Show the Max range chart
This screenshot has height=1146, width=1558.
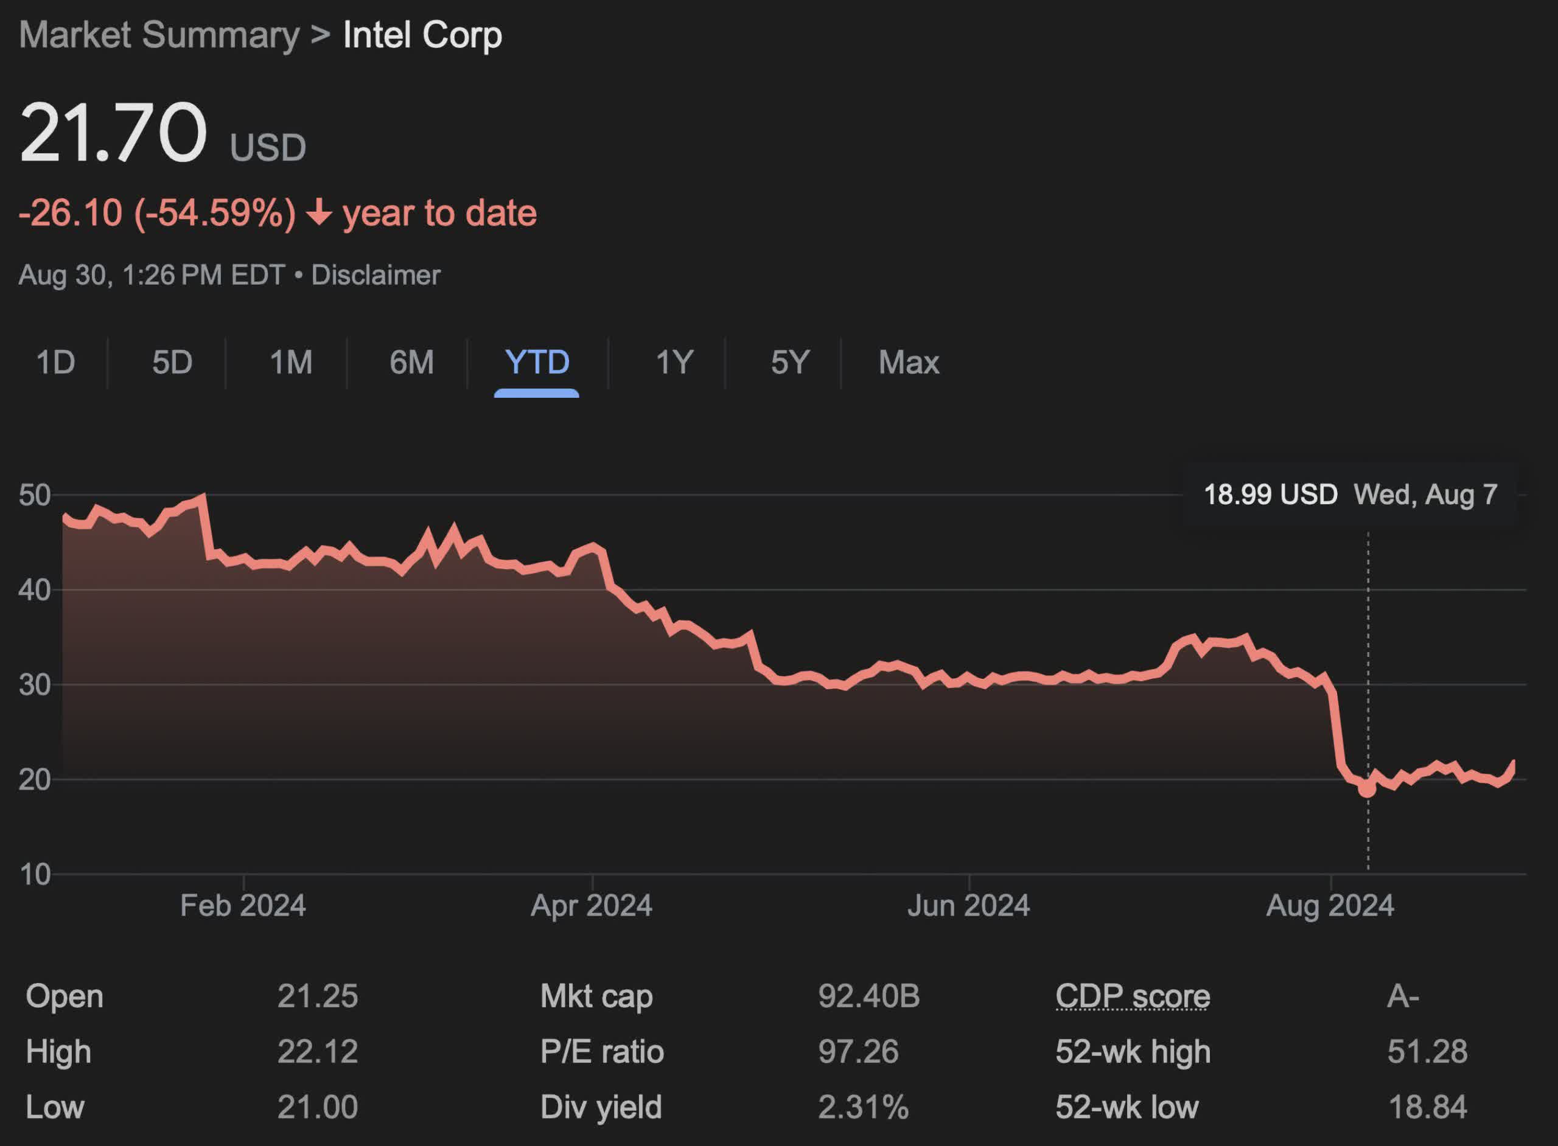click(909, 362)
